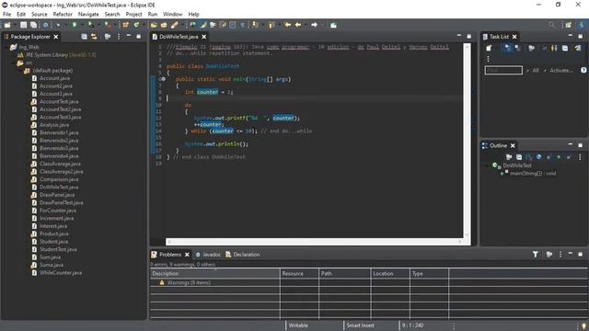Viewport: 589px width, 331px height.
Task: Click the New Java Package toolbar icon
Action: pyautogui.click(x=125, y=25)
